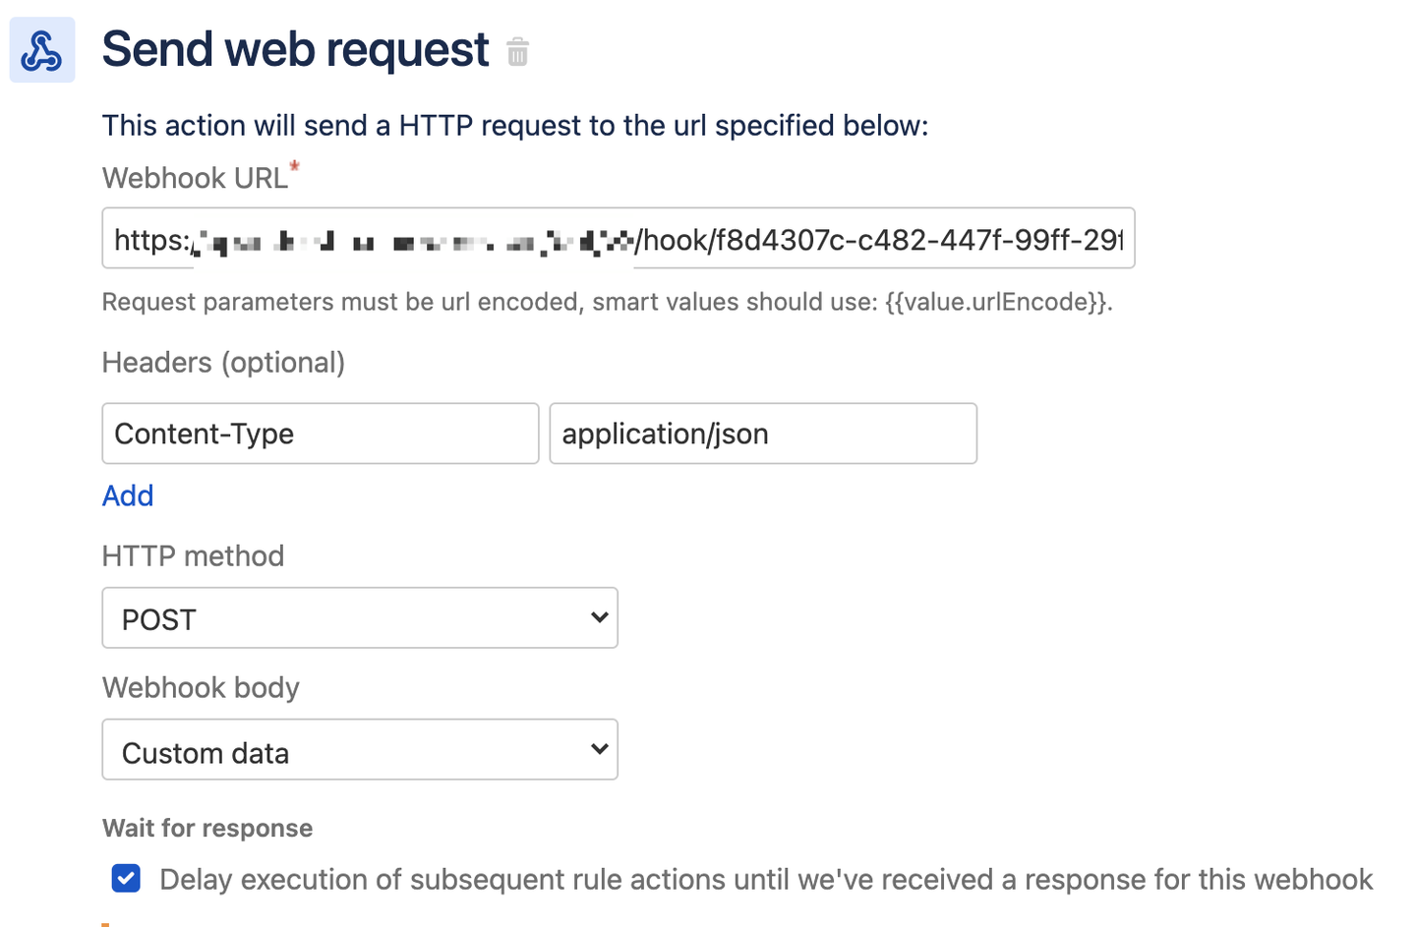Expand the POST method selector chevron
This screenshot has width=1416, height=927.
600,617
